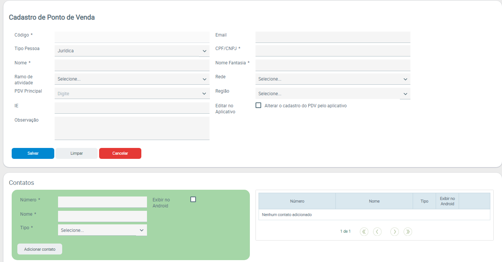Click the Observação text area
Screen dimensions: 502x262
tap(132, 128)
